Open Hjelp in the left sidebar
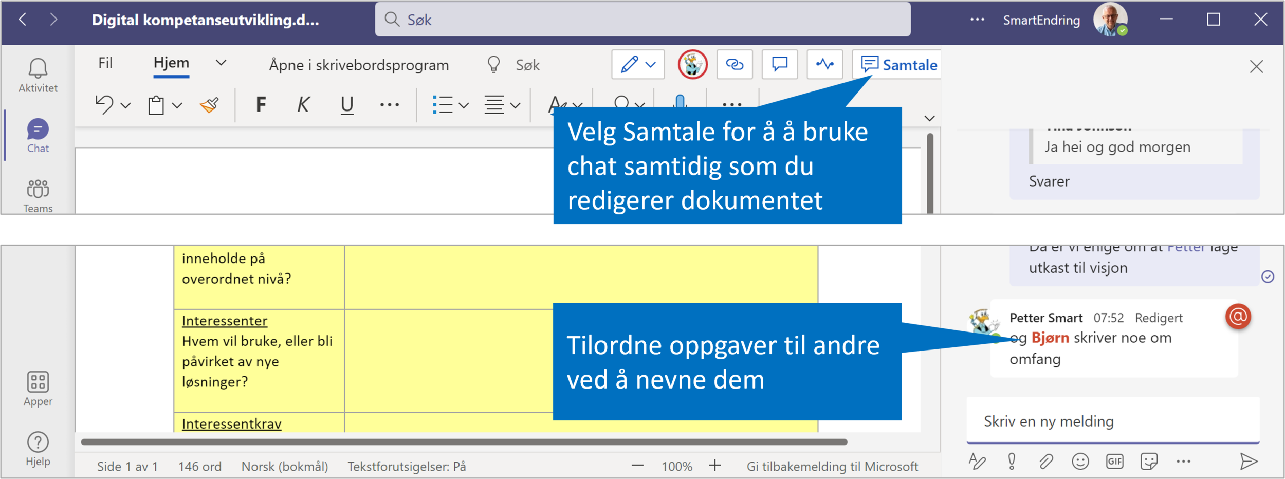1285x479 pixels. pyautogui.click(x=38, y=449)
